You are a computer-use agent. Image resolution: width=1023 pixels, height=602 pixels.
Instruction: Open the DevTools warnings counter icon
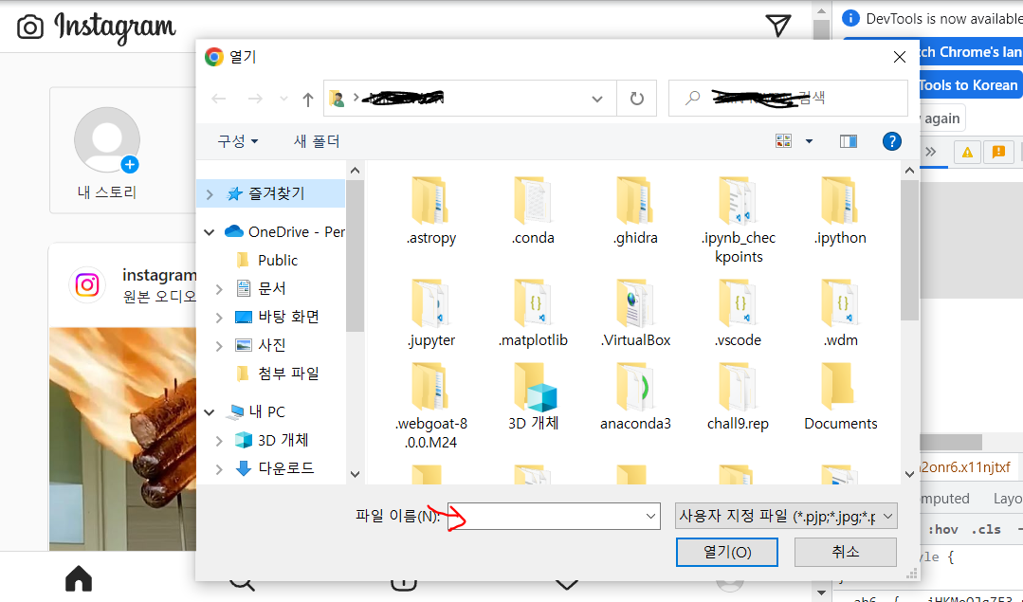coord(967,152)
